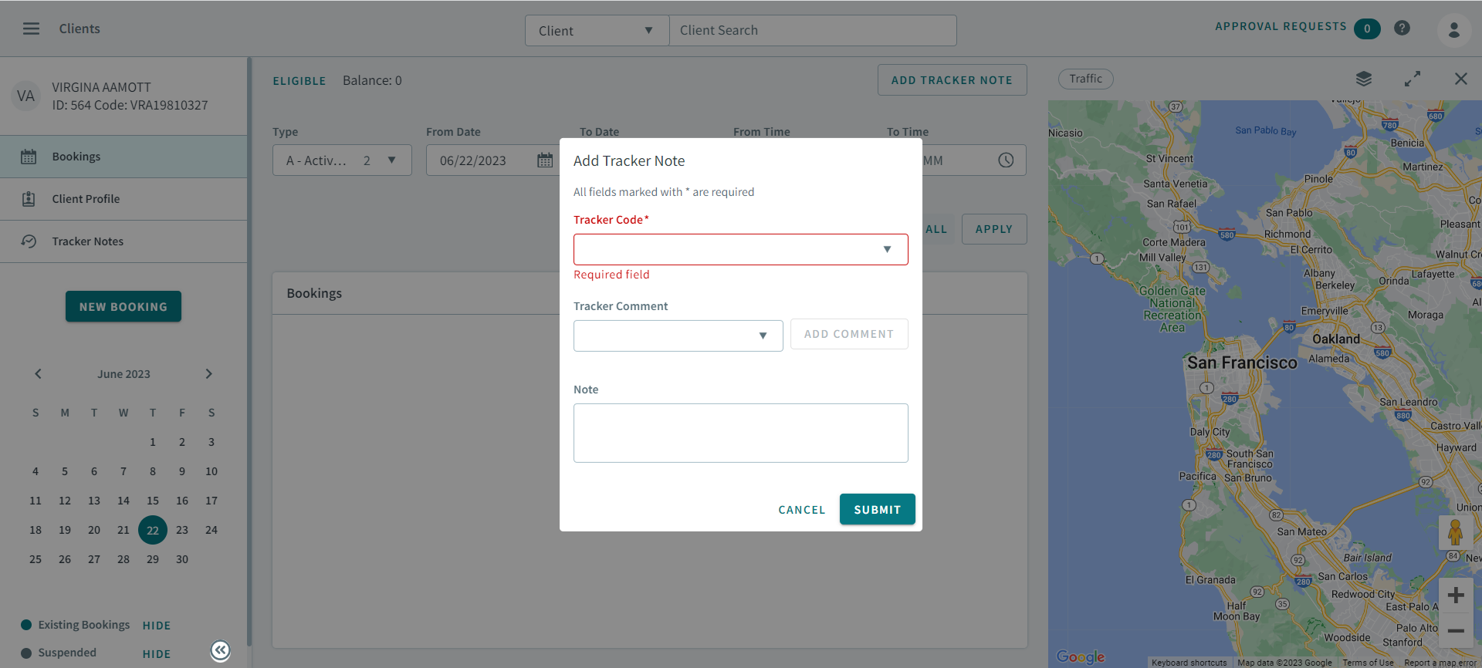The width and height of the screenshot is (1482, 668).
Task: Click the Clients page title
Action: click(80, 29)
